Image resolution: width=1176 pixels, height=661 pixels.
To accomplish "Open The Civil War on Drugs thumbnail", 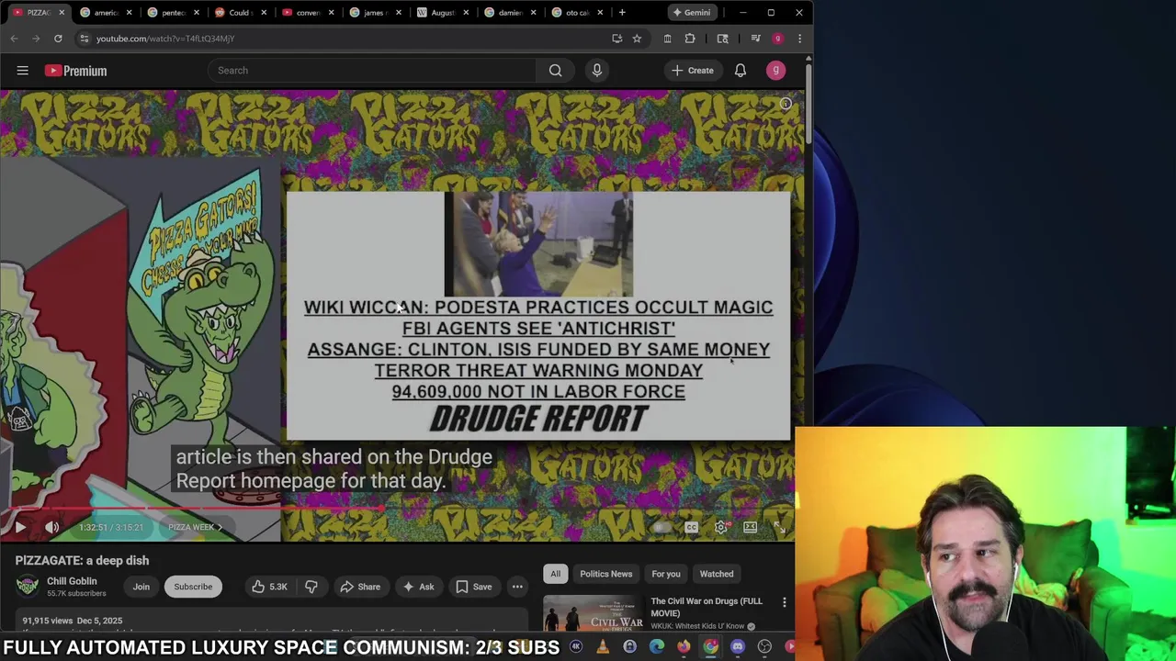I will pos(593,613).
